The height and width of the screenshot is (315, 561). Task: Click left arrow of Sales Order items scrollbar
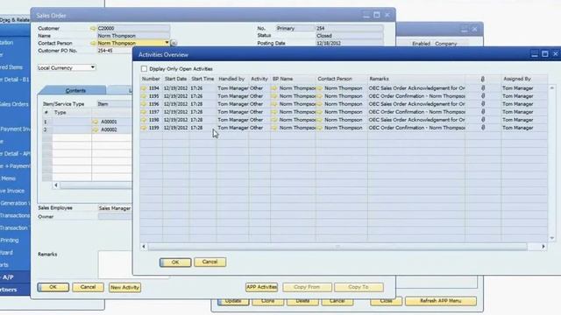click(x=56, y=185)
